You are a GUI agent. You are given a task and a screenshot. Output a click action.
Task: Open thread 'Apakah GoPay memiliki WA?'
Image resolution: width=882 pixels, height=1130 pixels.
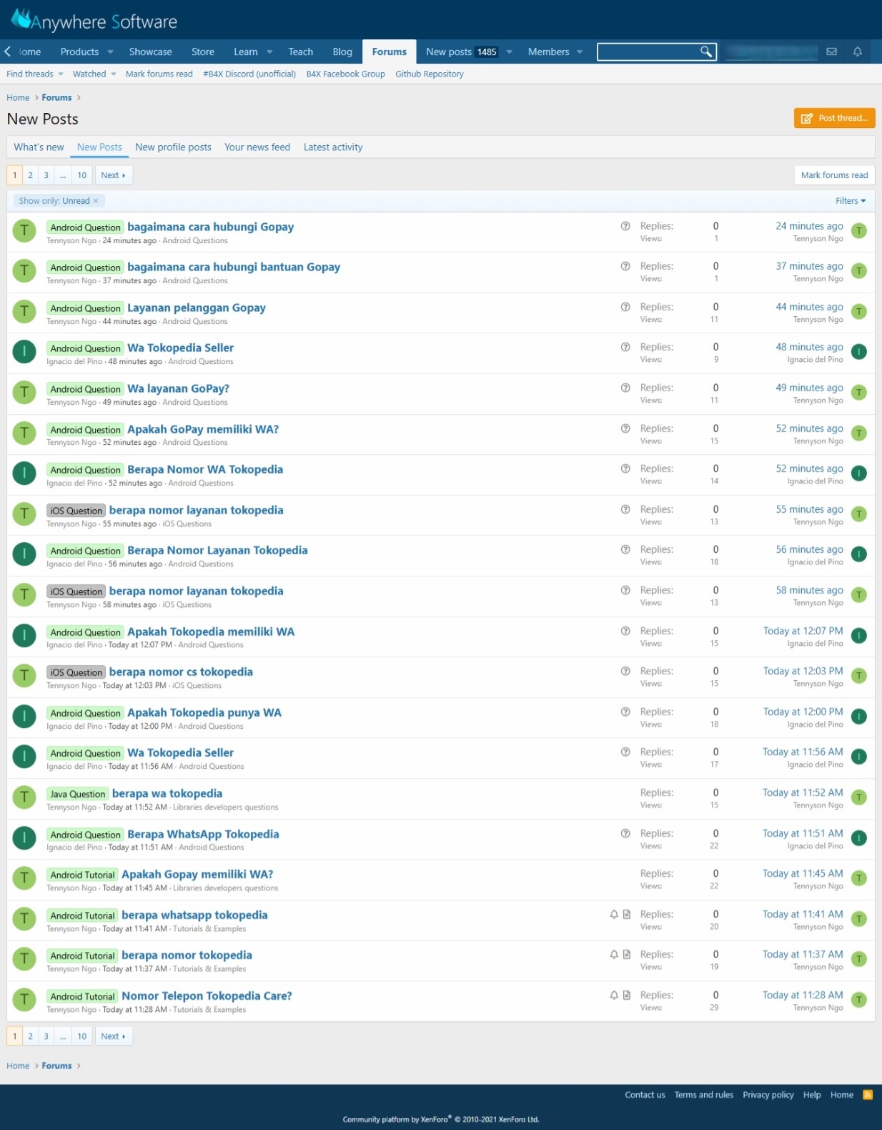pyautogui.click(x=203, y=429)
